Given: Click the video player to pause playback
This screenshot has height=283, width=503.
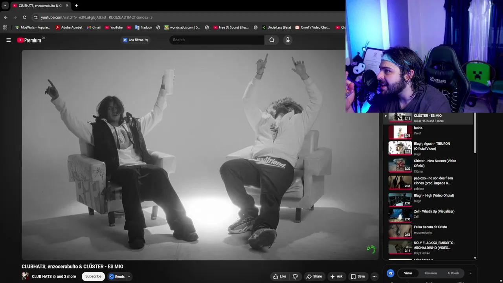Looking at the screenshot, I should (200, 155).
